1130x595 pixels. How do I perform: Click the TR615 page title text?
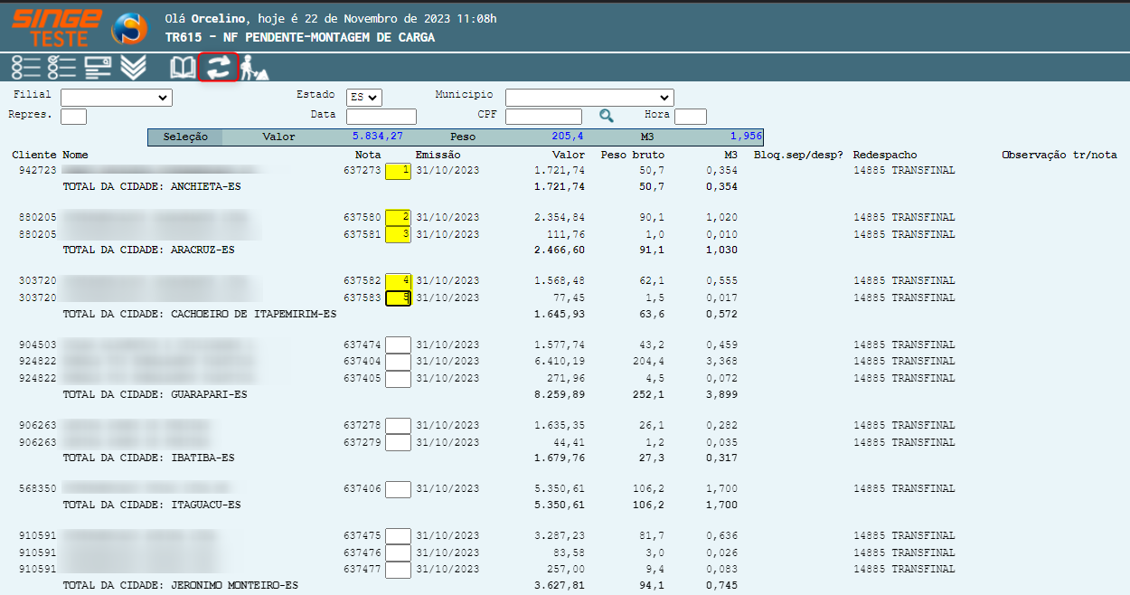(300, 38)
